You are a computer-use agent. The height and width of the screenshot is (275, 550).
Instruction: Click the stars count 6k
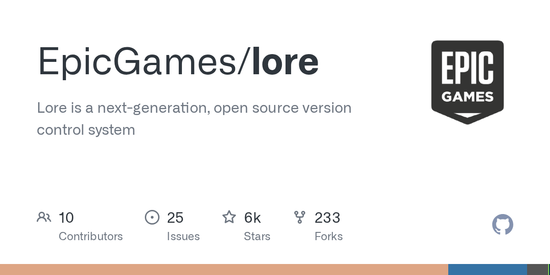[253, 218]
